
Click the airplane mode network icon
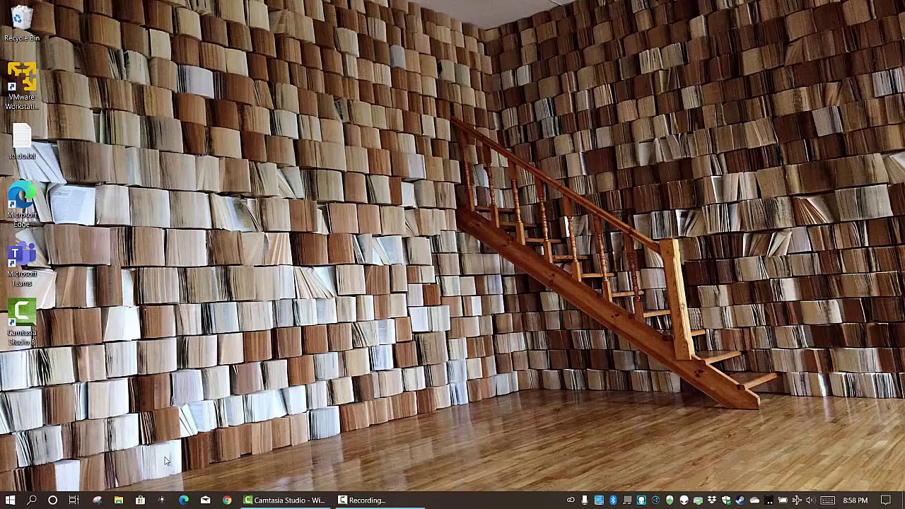(797, 500)
